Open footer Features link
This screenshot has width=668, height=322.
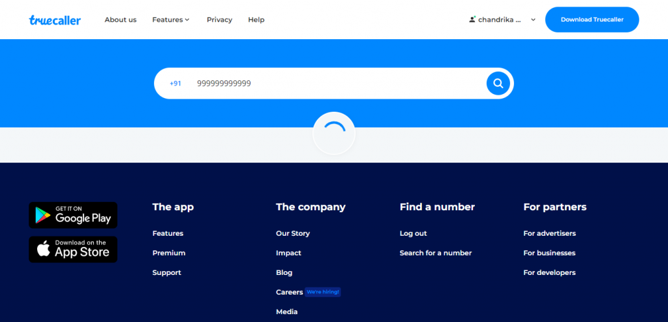coord(168,233)
